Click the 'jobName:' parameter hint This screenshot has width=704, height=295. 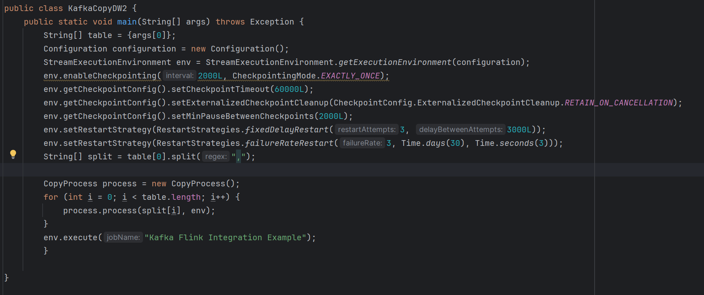123,237
